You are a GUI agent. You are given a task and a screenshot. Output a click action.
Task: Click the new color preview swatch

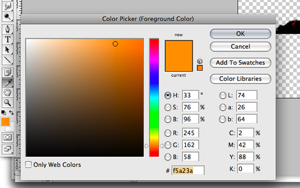point(178,48)
